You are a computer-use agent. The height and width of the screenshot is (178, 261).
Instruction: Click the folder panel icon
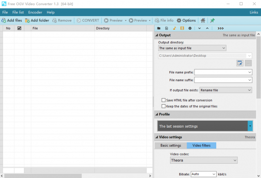(x=159, y=28)
